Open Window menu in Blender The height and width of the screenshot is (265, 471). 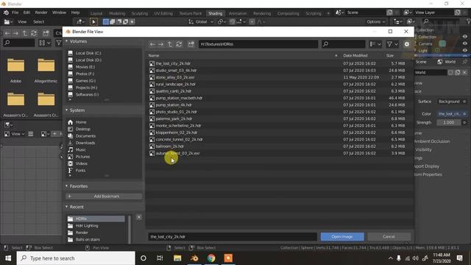tap(59, 13)
